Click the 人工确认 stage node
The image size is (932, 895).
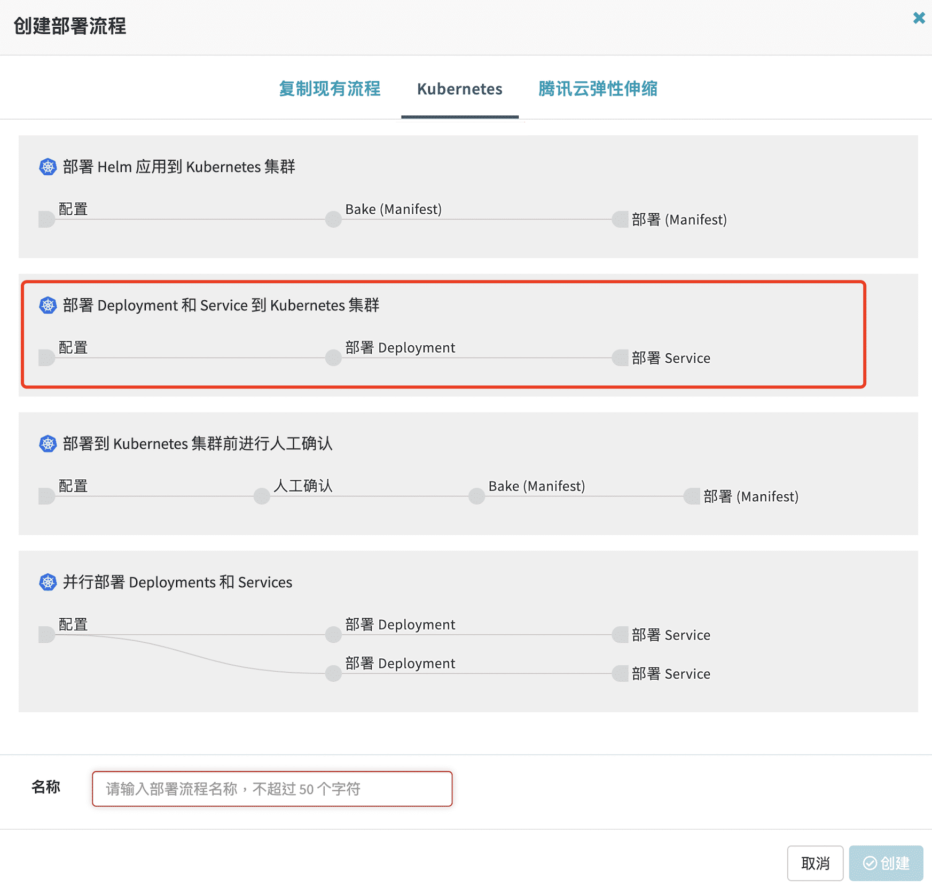(x=262, y=496)
